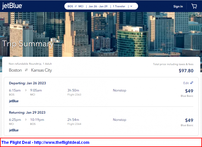Click the jetBlue logo in header
The width and height of the screenshot is (202, 147).
[x=12, y=6]
